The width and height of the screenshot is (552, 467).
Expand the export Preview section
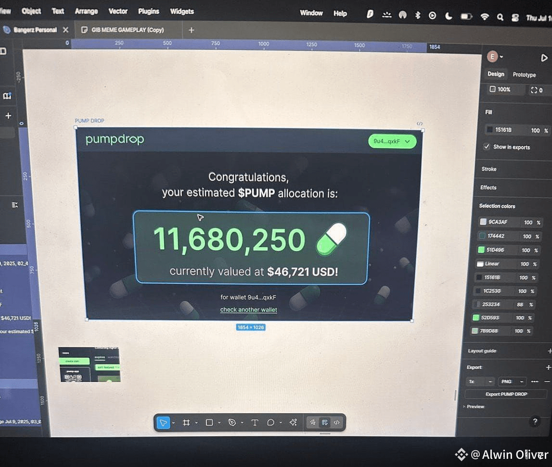474,406
